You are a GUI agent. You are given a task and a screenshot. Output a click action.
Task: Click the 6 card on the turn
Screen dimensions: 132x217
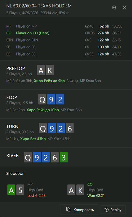pyautogui.click(x=70, y=128)
